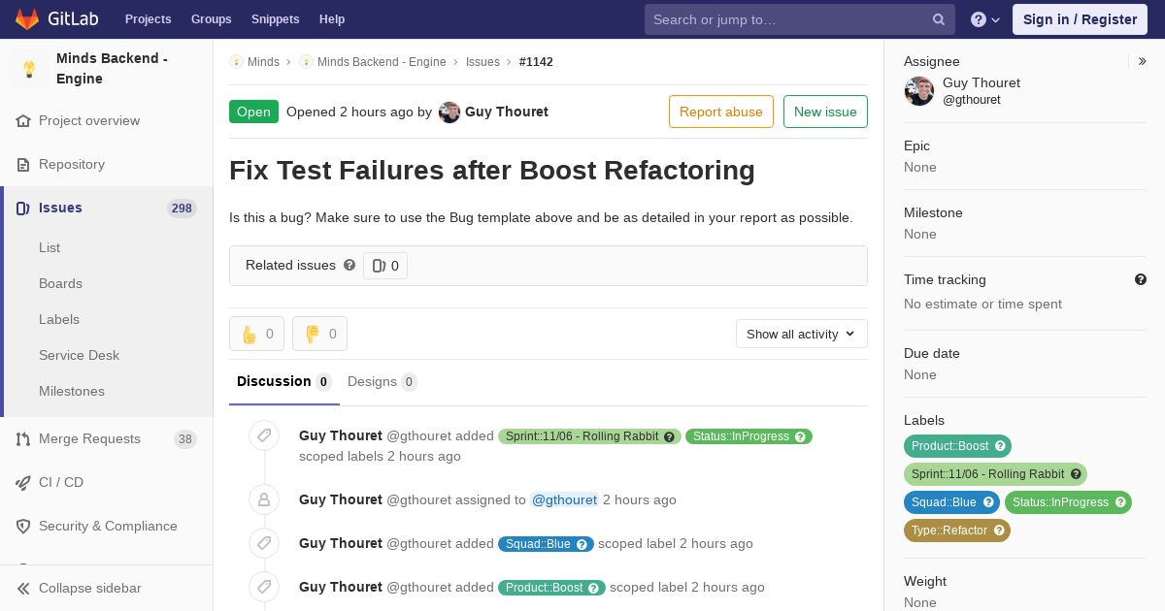This screenshot has height=611, width=1165.
Task: Click the New issue button
Action: coord(825,112)
